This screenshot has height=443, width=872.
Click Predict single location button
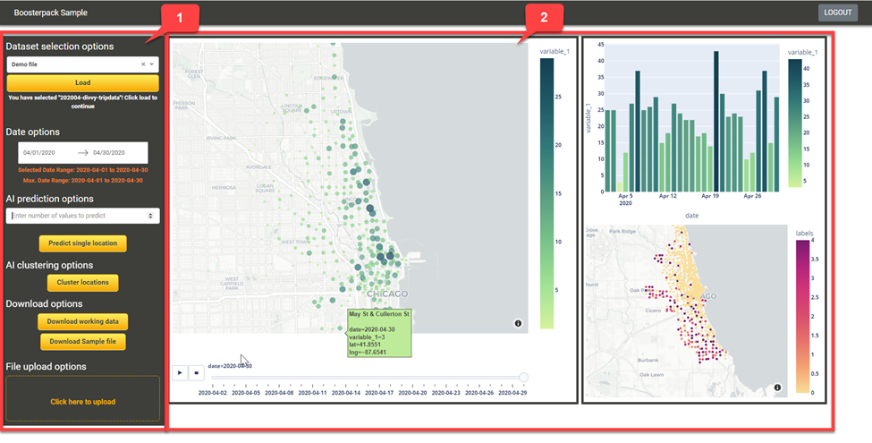point(82,243)
